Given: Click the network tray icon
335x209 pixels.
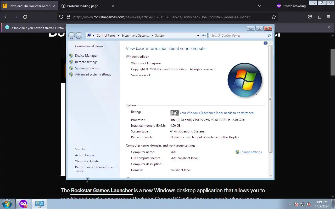Looking at the screenshot, I should tap(302, 204).
